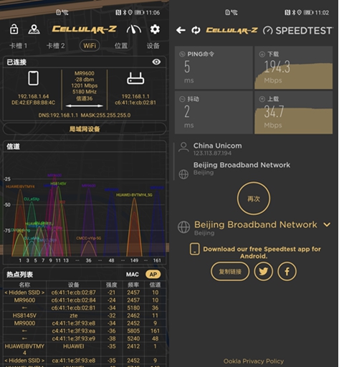This screenshot has width=339, height=367.
Task: Tap China Unicom provider name
Action: (x=217, y=146)
